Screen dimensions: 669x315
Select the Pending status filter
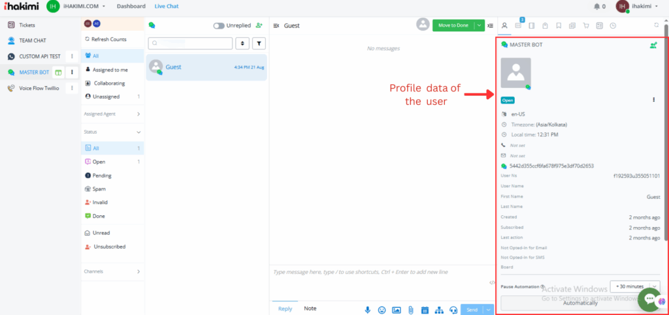101,175
